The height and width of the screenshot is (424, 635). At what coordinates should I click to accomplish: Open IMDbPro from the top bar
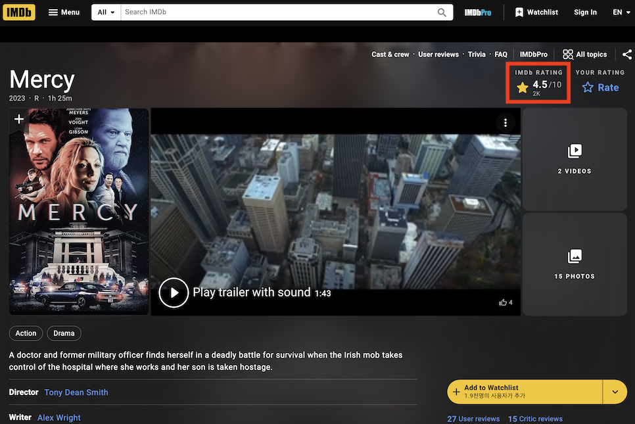(478, 12)
